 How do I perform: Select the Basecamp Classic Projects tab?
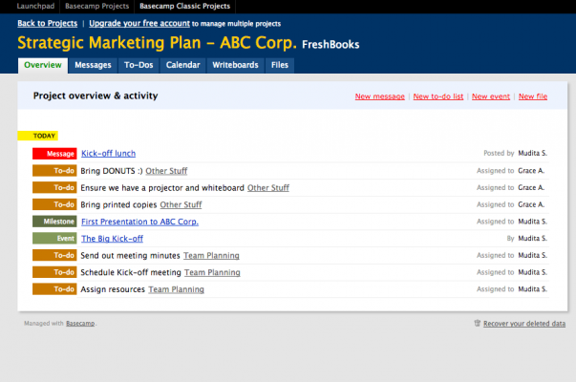click(184, 7)
